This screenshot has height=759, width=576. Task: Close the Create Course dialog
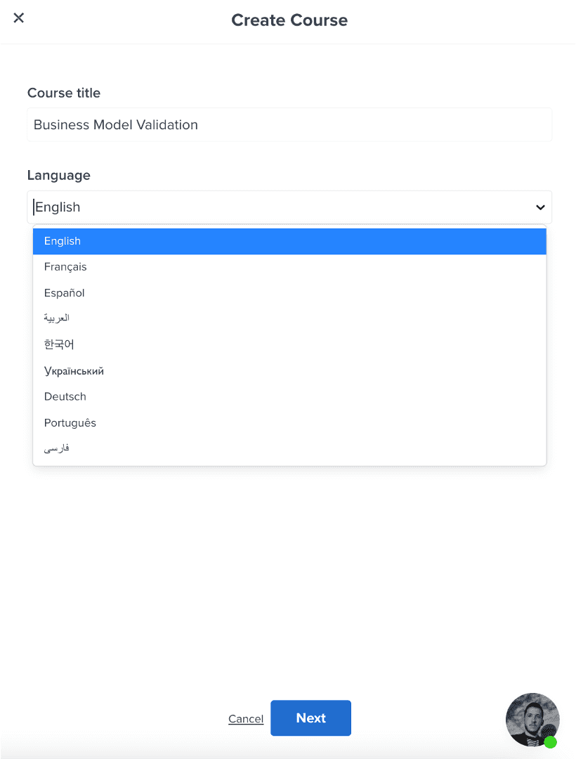coord(19,18)
